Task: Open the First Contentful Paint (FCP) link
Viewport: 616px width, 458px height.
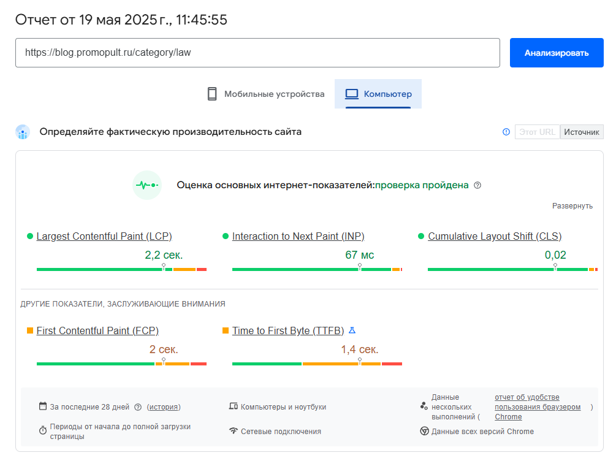Action: [97, 330]
